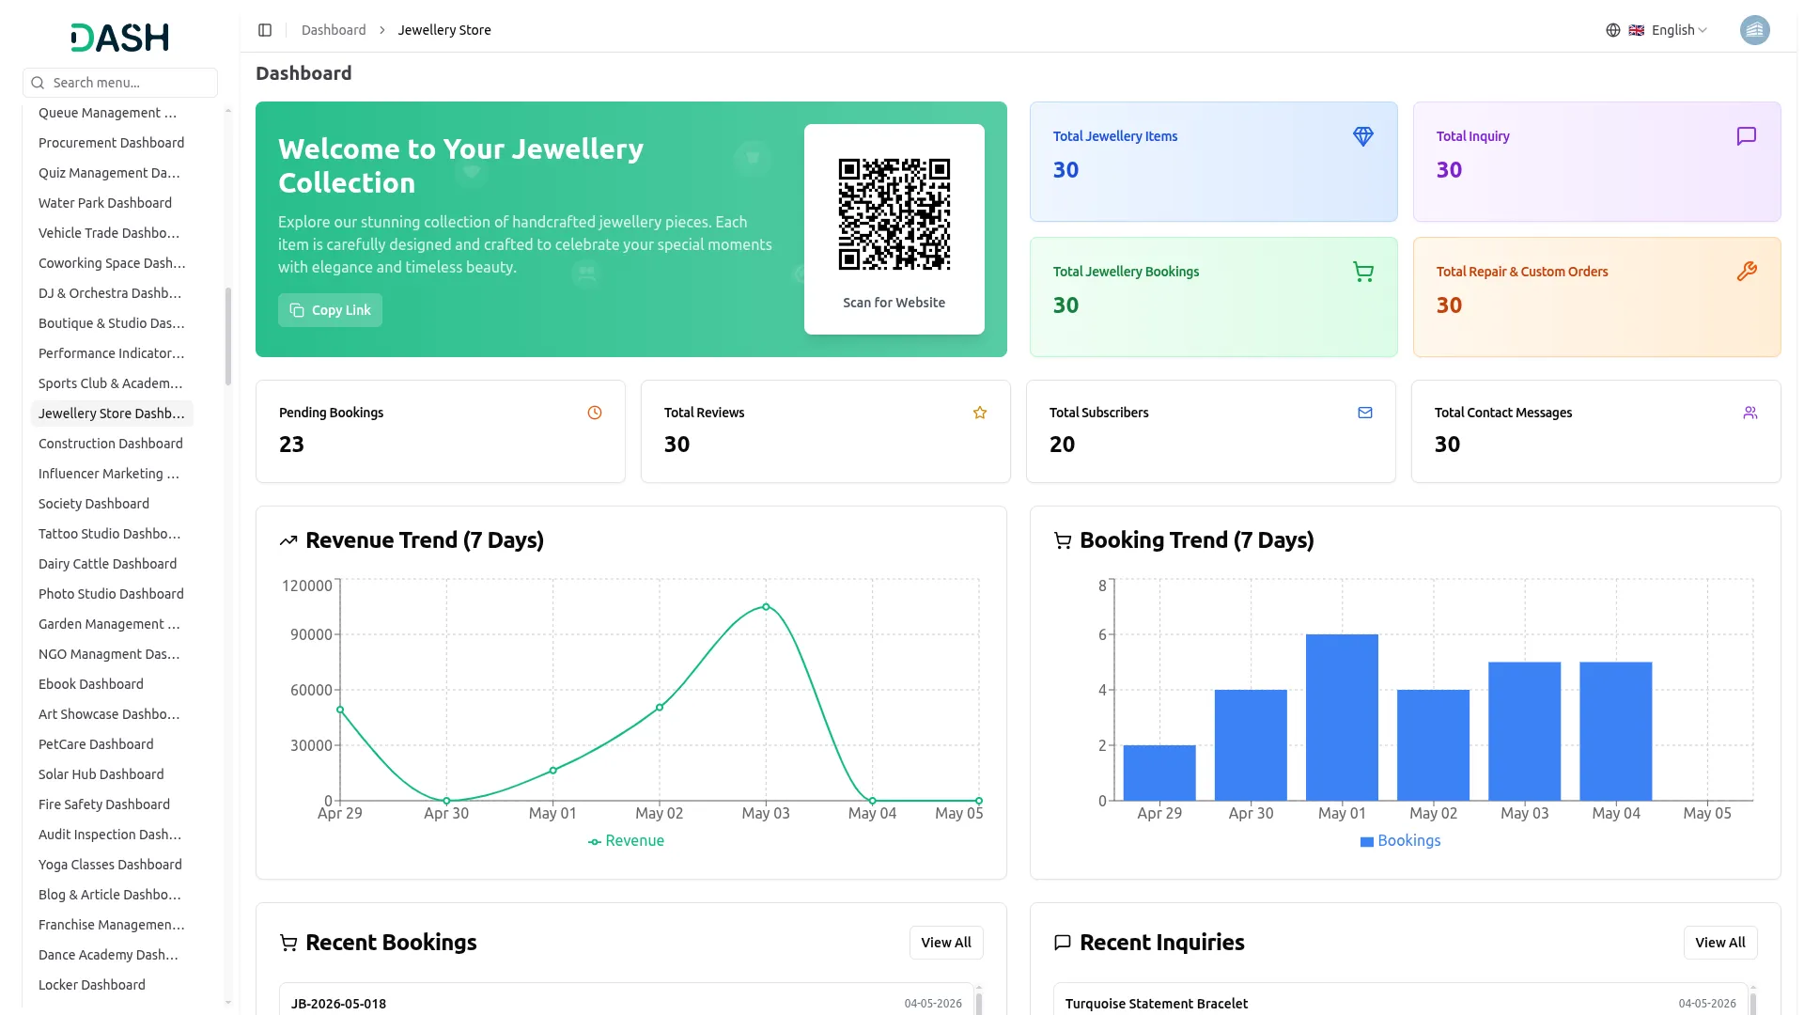This screenshot has width=1804, height=1015.
Task: Open Queue Management in sidebar
Action: tap(112, 113)
